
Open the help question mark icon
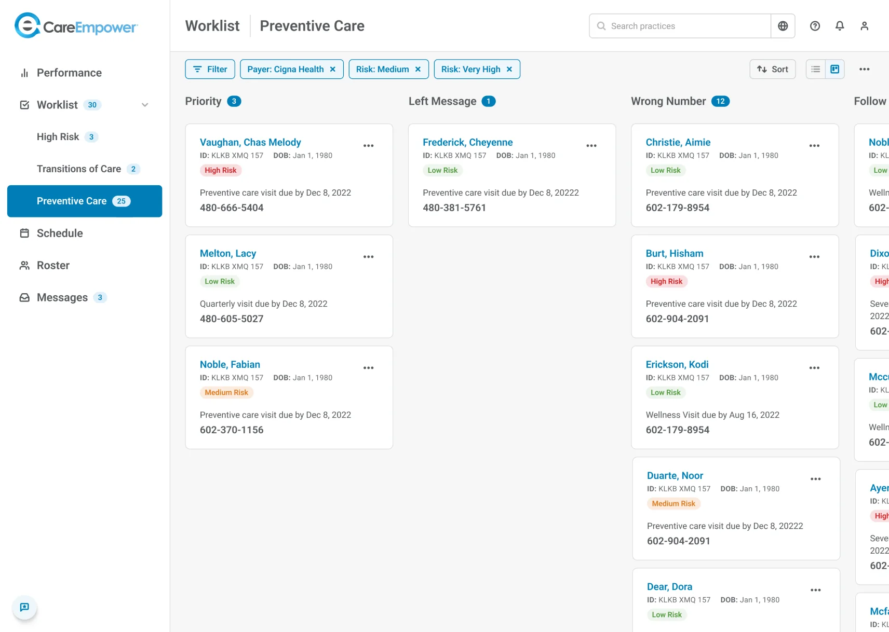click(815, 25)
